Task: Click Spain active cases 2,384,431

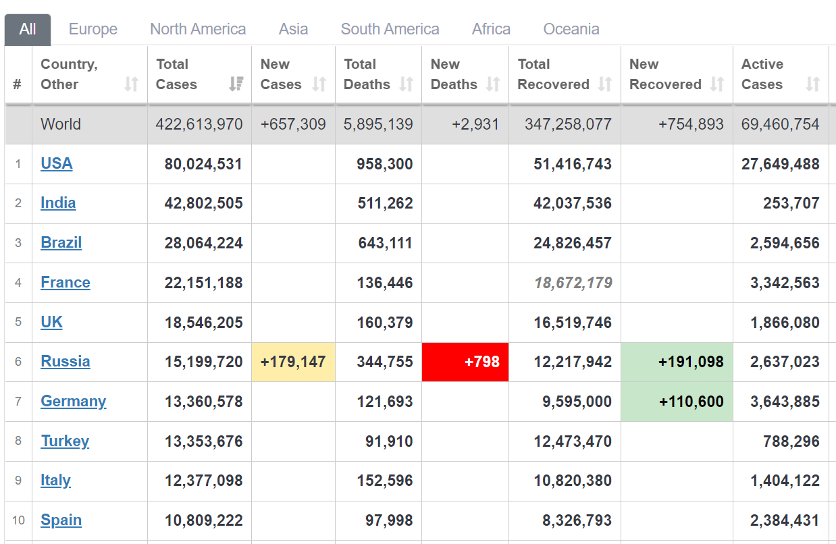Action: coord(785,520)
